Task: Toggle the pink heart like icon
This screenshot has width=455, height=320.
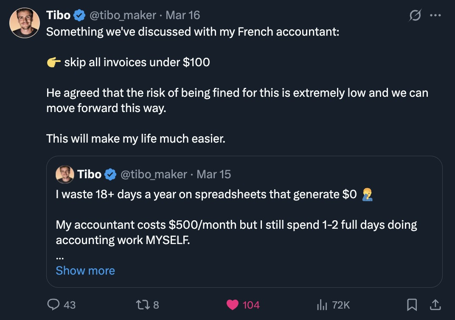Action: pyautogui.click(x=232, y=305)
